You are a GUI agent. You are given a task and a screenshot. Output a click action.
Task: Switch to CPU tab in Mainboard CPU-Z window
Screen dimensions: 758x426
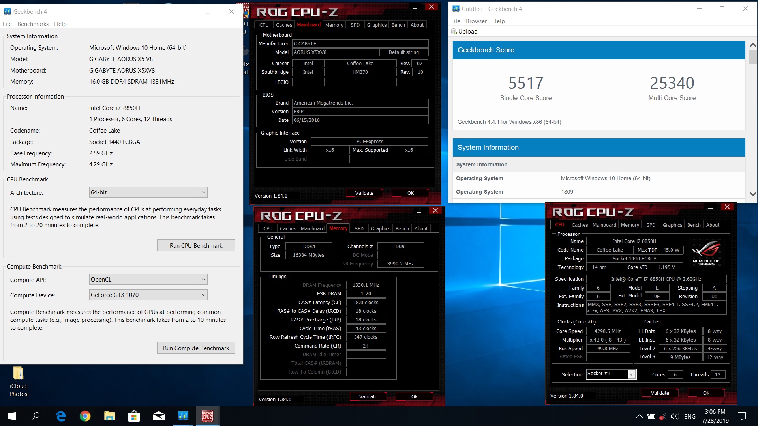[264, 25]
